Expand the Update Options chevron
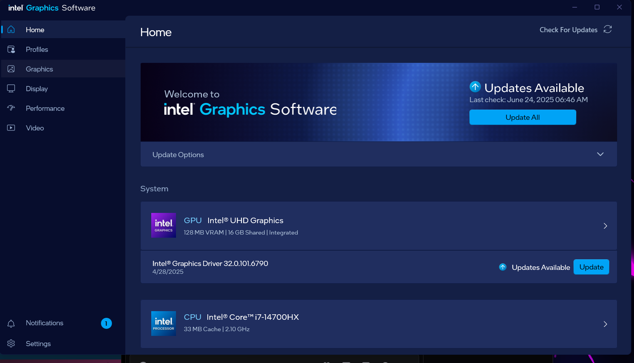634x363 pixels. [x=600, y=154]
